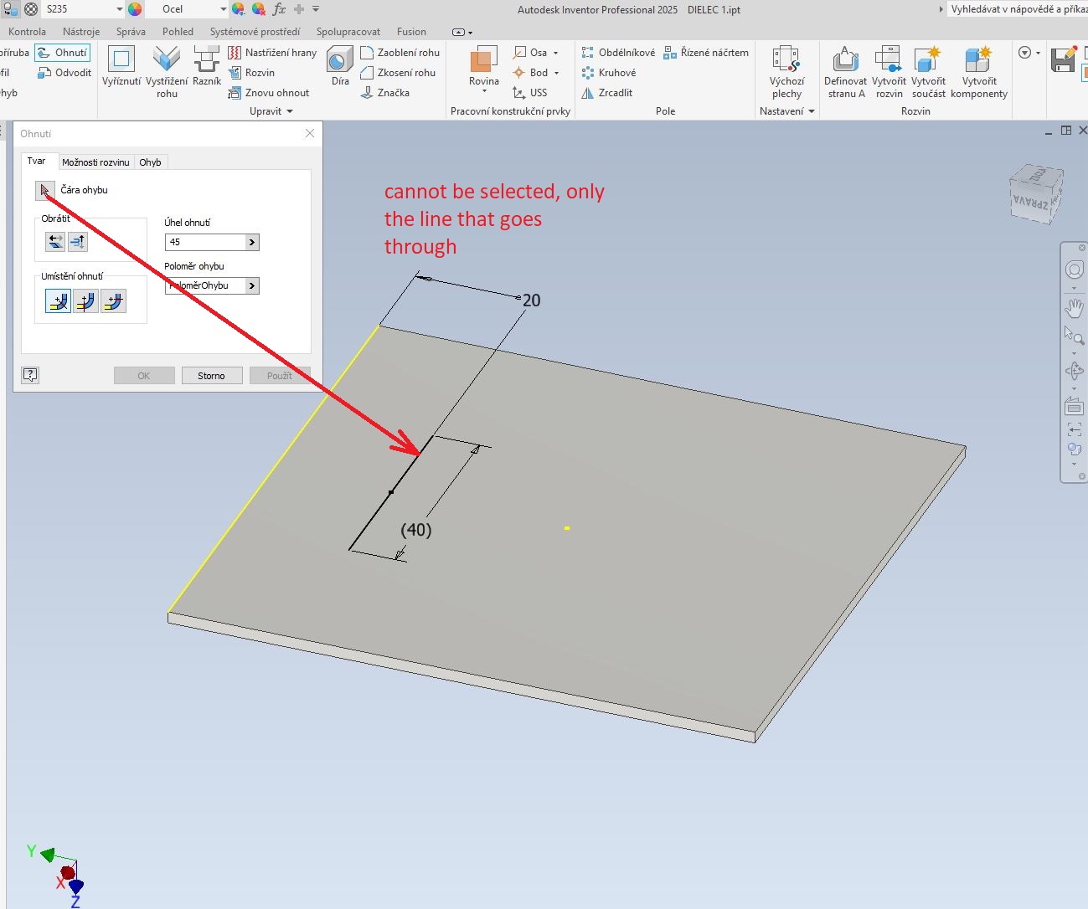This screenshot has width=1088, height=909.
Task: Select the middle bend position option
Action: (85, 301)
